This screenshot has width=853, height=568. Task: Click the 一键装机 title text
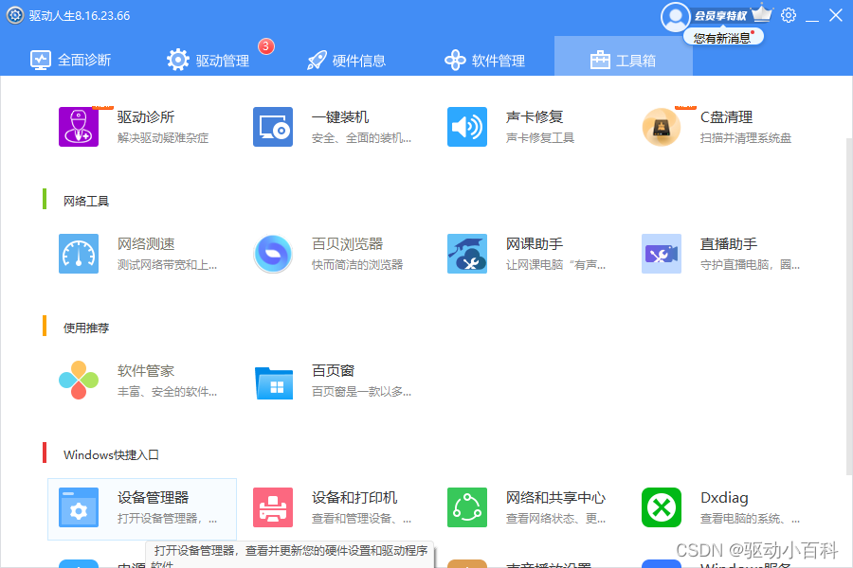[340, 116]
